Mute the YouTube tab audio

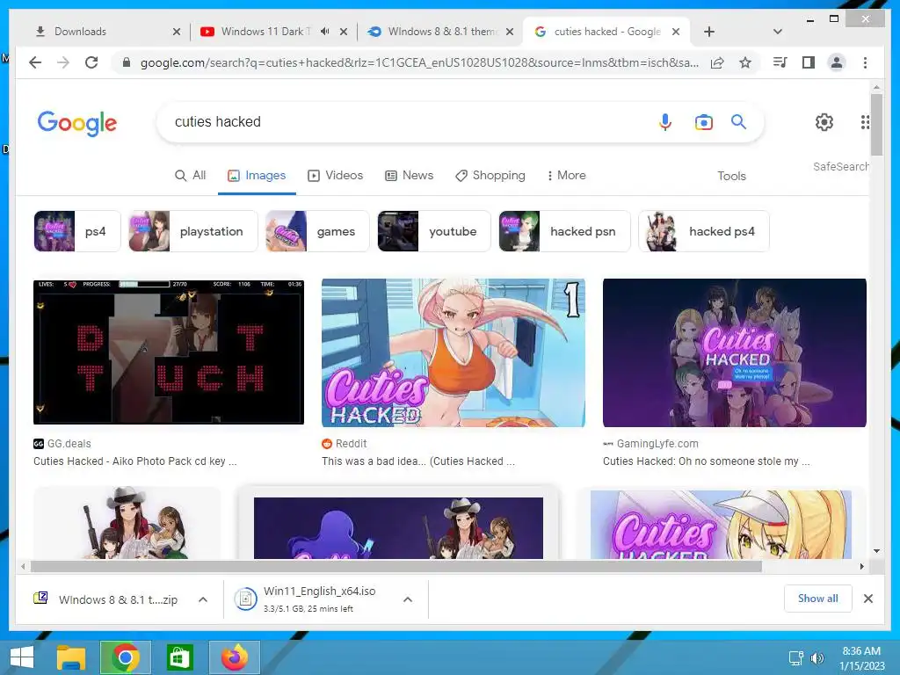[x=325, y=32]
